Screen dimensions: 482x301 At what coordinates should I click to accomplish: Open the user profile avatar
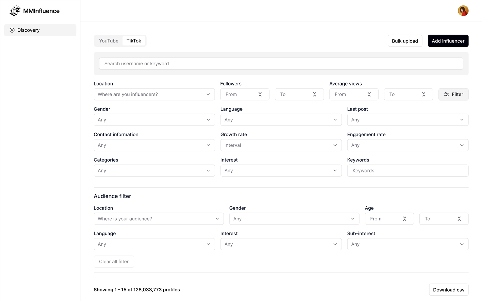tap(463, 11)
